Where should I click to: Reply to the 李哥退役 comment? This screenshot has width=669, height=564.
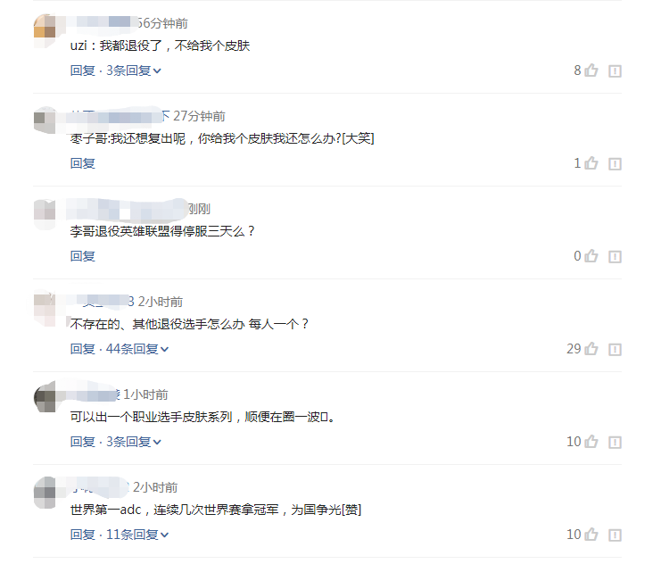click(83, 256)
